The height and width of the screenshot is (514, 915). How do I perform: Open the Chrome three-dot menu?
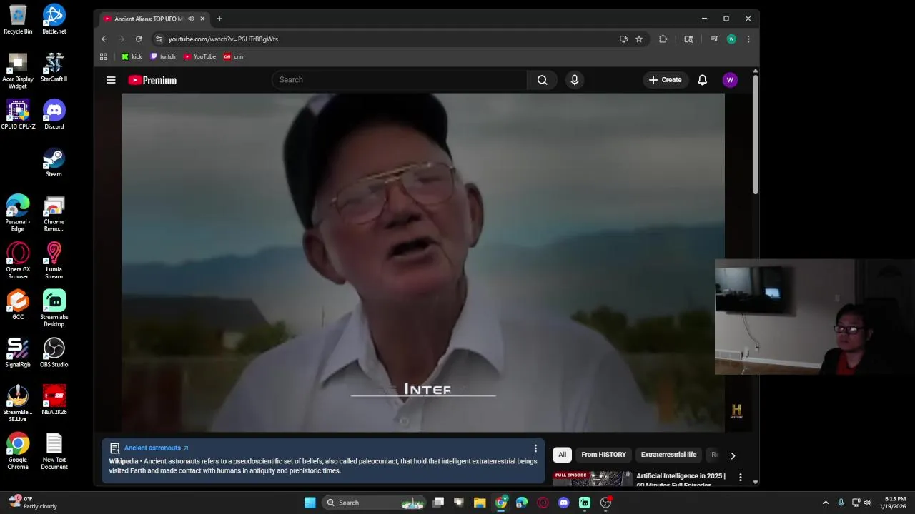(748, 39)
